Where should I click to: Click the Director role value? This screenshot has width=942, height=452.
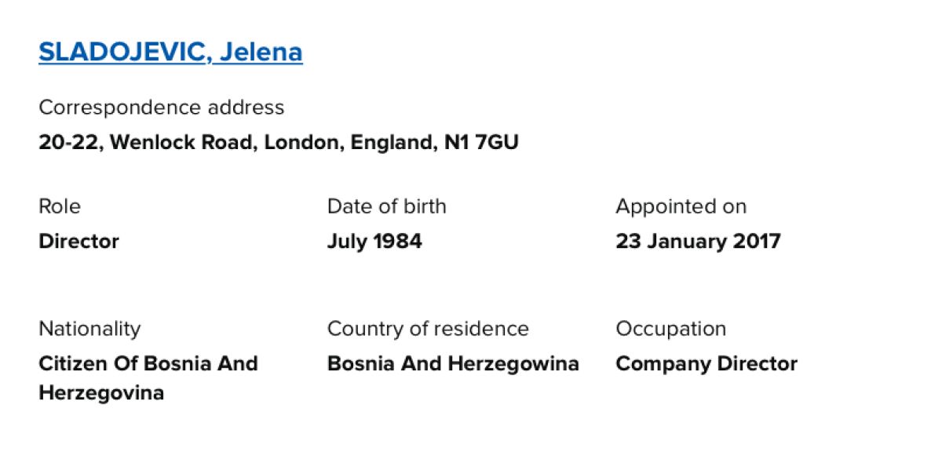(x=78, y=241)
